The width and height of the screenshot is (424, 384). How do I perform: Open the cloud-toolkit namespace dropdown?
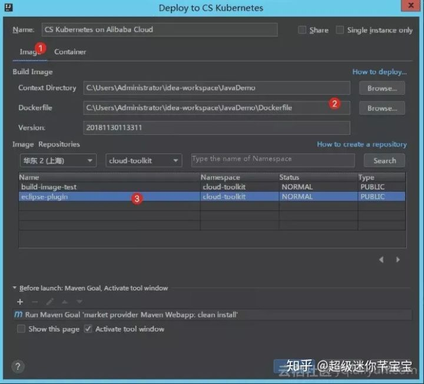pos(144,161)
